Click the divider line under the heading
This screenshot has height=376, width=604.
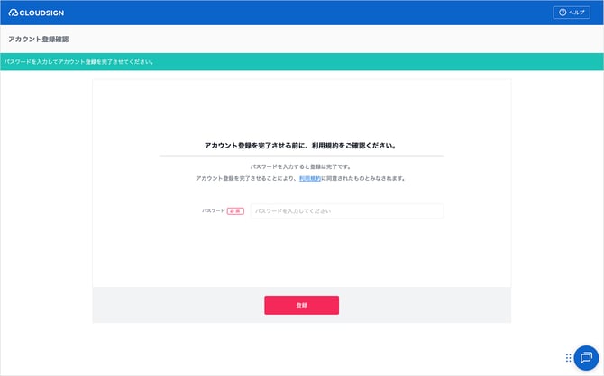[x=301, y=156]
